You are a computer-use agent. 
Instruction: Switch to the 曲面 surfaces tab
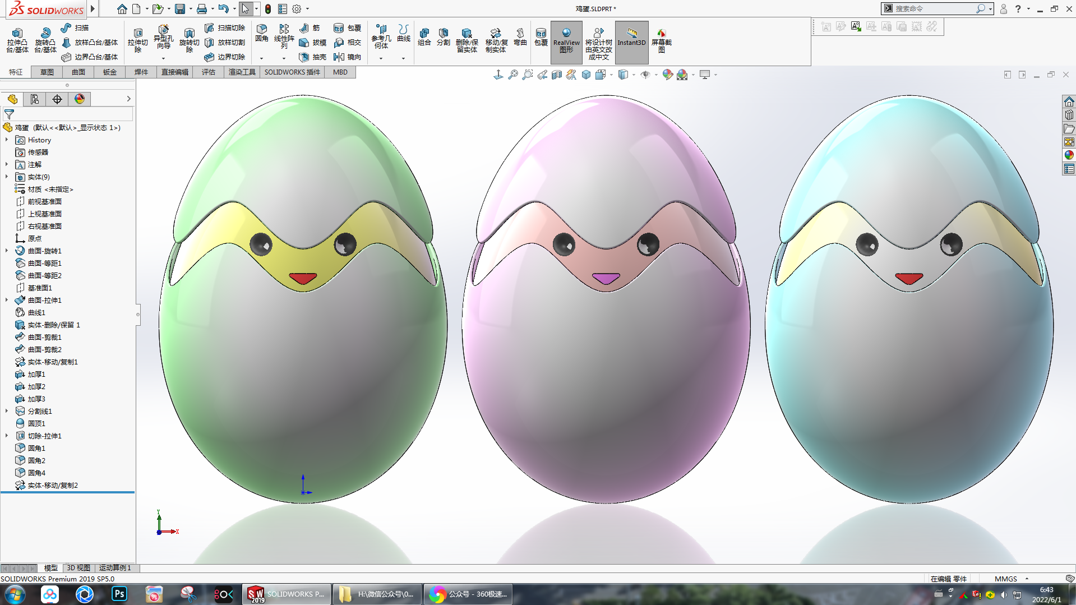point(78,72)
